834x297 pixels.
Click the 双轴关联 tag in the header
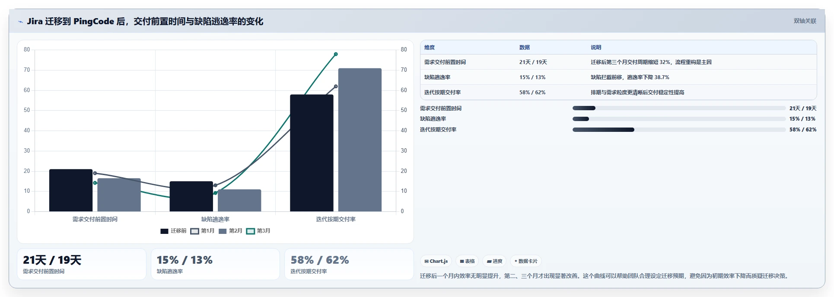click(805, 21)
